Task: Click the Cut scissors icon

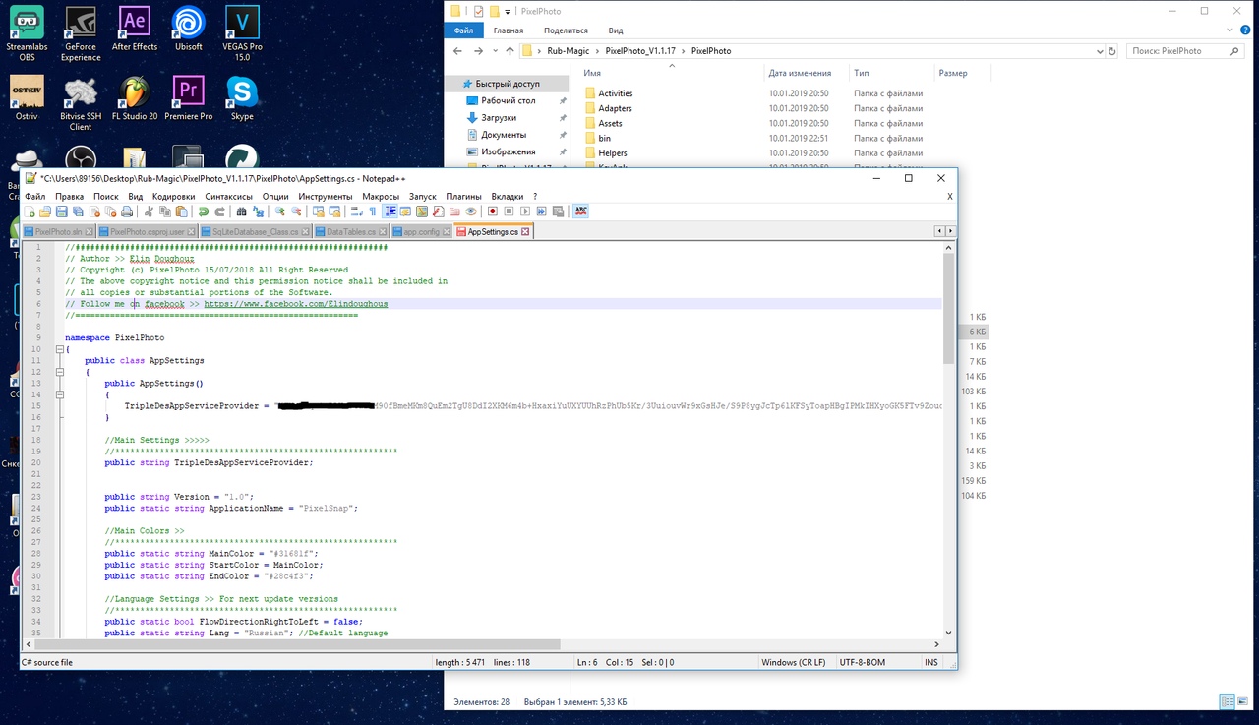Action: 150,211
